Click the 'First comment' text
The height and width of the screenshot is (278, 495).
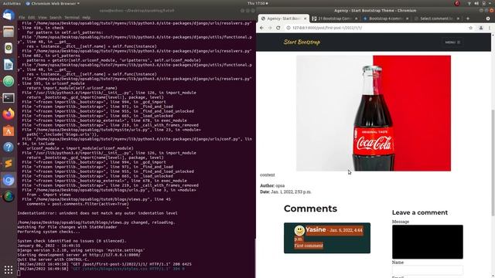309,246
